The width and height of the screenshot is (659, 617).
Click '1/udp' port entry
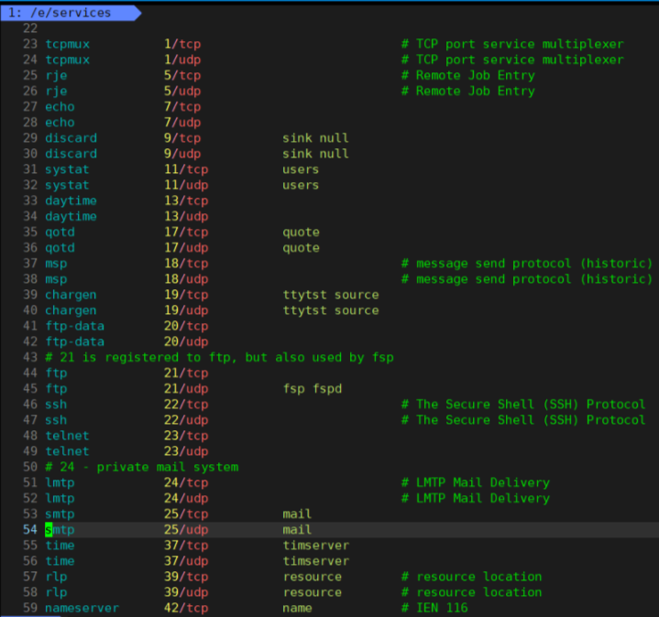point(182,60)
